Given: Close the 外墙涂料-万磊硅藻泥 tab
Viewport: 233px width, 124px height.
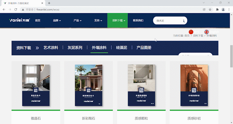Looking at the screenshot, I should (42, 3).
